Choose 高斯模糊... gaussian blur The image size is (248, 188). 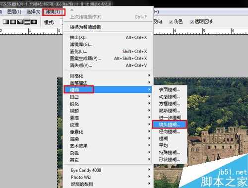click(x=170, y=111)
